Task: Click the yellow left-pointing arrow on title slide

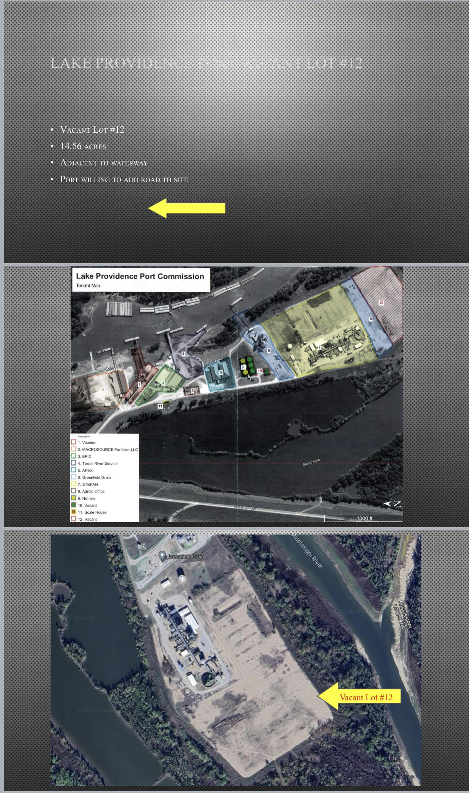Action: 187,208
